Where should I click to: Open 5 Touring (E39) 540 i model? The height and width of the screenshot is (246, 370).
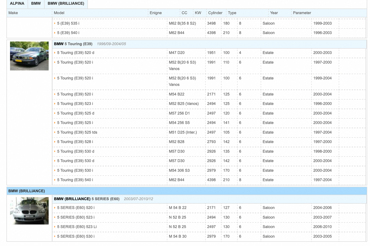point(75,180)
